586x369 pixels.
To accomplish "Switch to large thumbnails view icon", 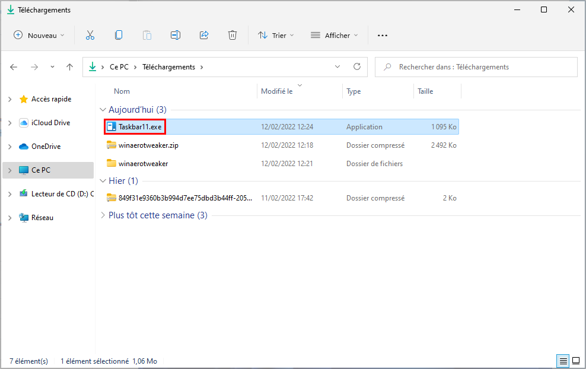I will [x=576, y=361].
